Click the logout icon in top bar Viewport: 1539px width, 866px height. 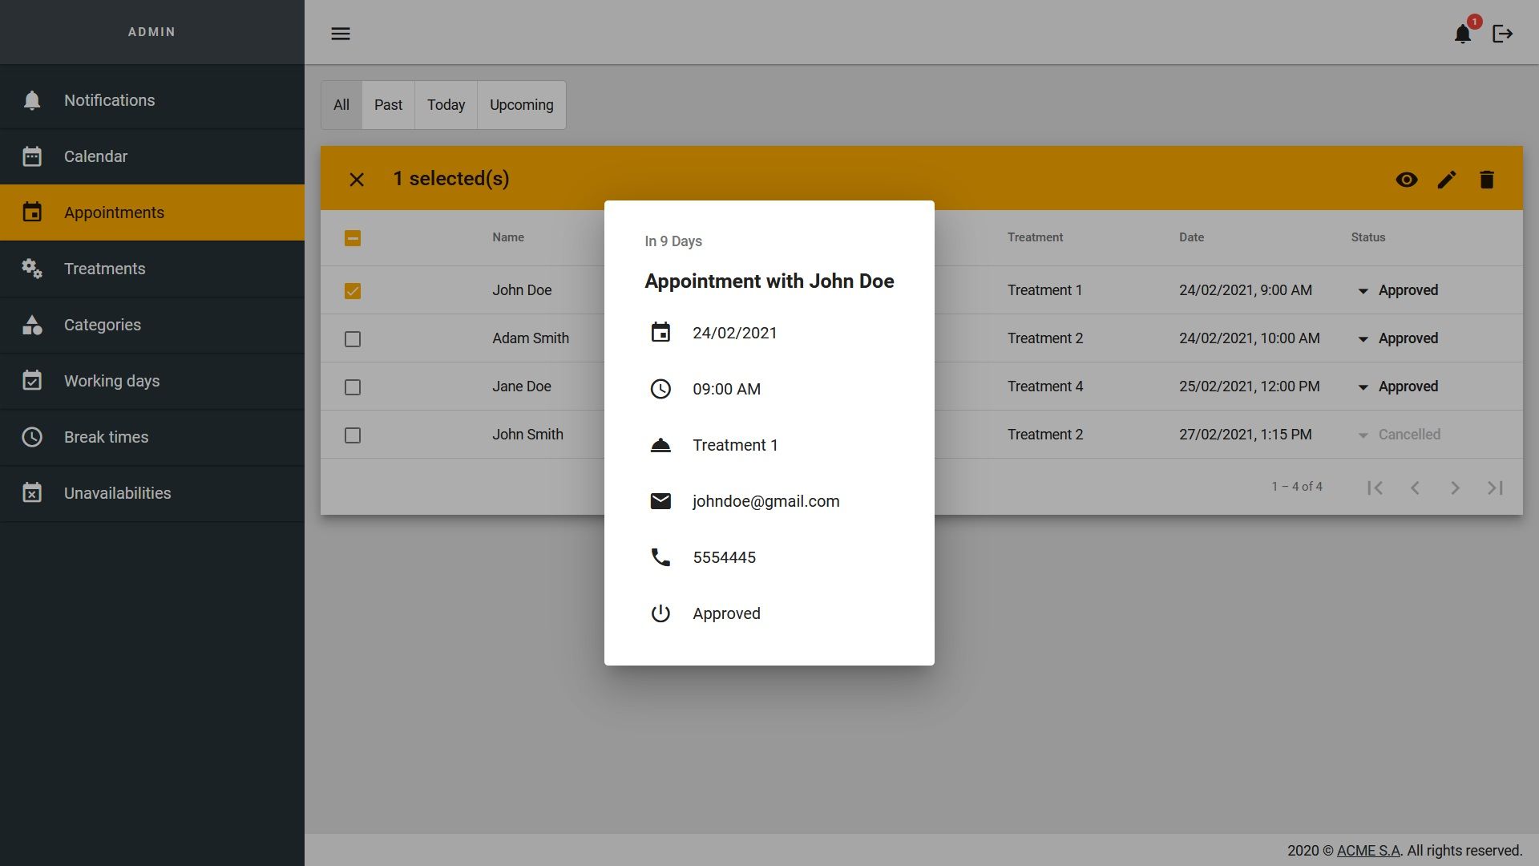click(x=1503, y=34)
